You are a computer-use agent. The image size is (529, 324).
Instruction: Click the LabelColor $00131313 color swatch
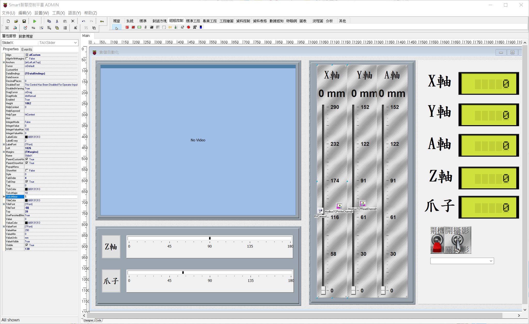pos(26,137)
